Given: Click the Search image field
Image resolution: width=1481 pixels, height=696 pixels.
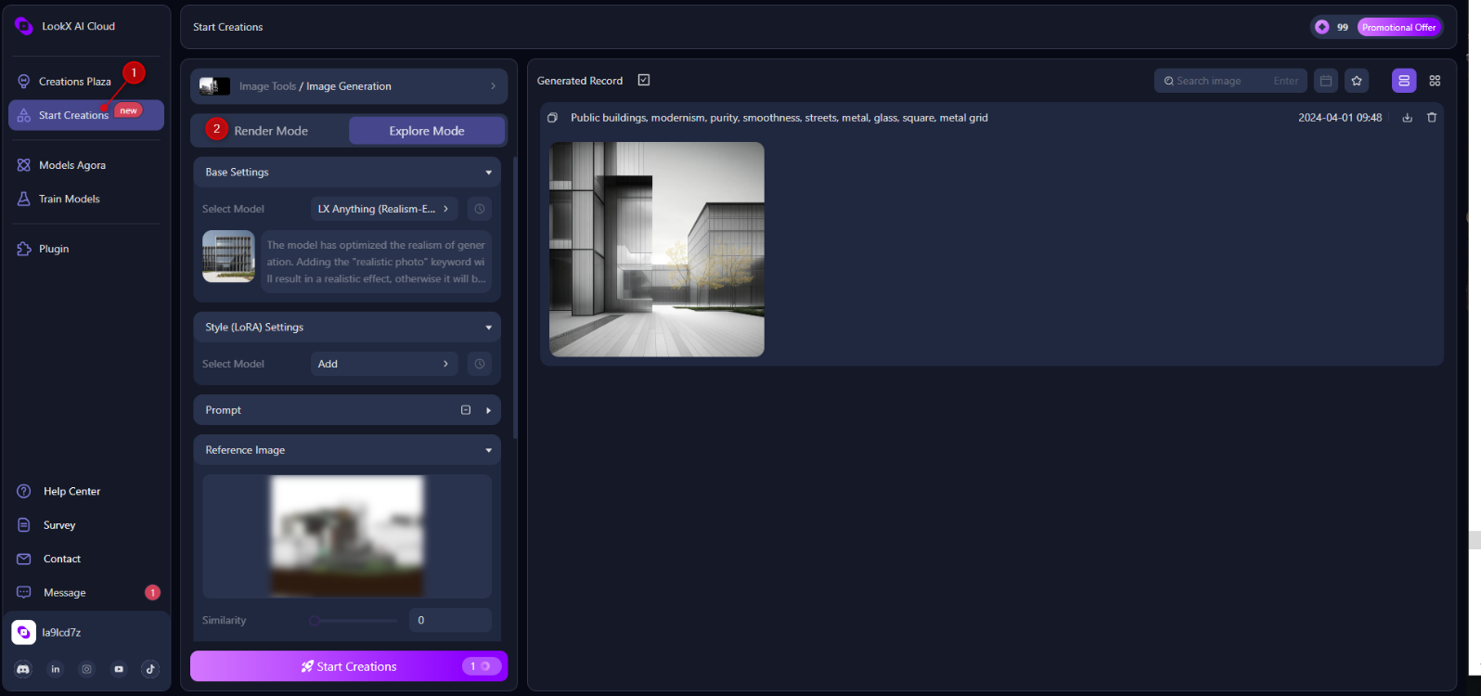Looking at the screenshot, I should [1230, 81].
